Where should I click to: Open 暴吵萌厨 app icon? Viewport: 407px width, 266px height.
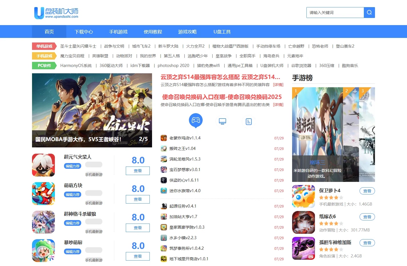pyautogui.click(x=43, y=251)
